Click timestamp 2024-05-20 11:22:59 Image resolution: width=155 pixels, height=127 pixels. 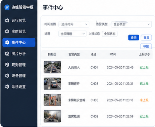pyautogui.click(x=120, y=116)
